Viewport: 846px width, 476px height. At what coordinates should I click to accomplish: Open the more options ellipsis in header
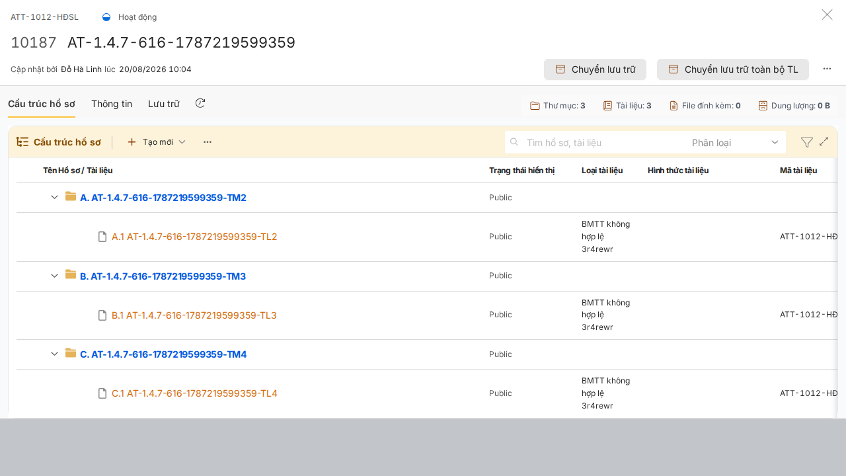coord(827,69)
